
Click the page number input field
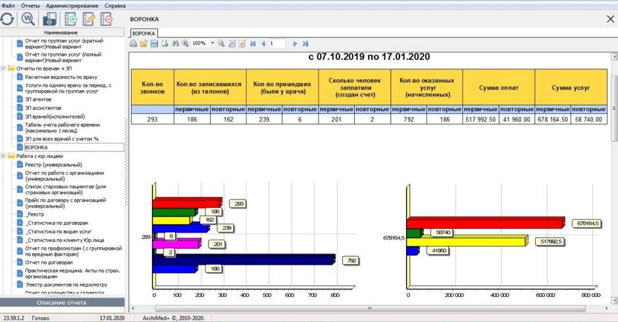[x=277, y=43]
